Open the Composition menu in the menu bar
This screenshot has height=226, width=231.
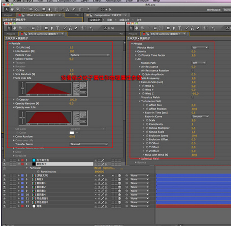tap(66, 1)
